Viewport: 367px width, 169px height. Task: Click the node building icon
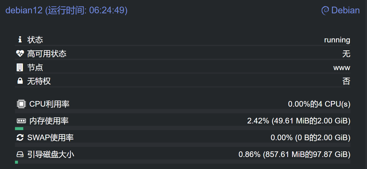20,67
